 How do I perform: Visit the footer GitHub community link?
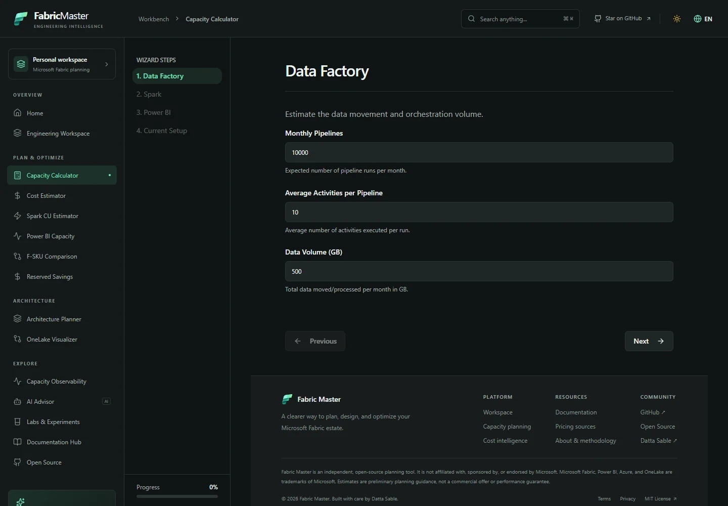click(x=653, y=412)
